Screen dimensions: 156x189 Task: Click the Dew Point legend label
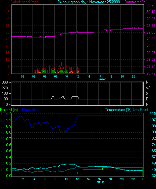click(x=140, y=110)
